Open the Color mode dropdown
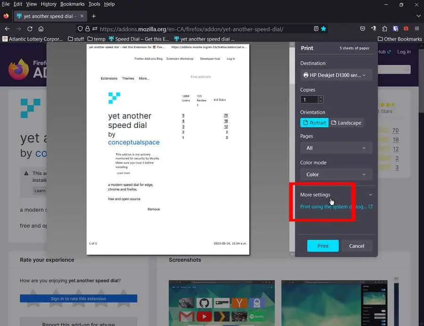The width and height of the screenshot is (424, 326). tap(336, 175)
